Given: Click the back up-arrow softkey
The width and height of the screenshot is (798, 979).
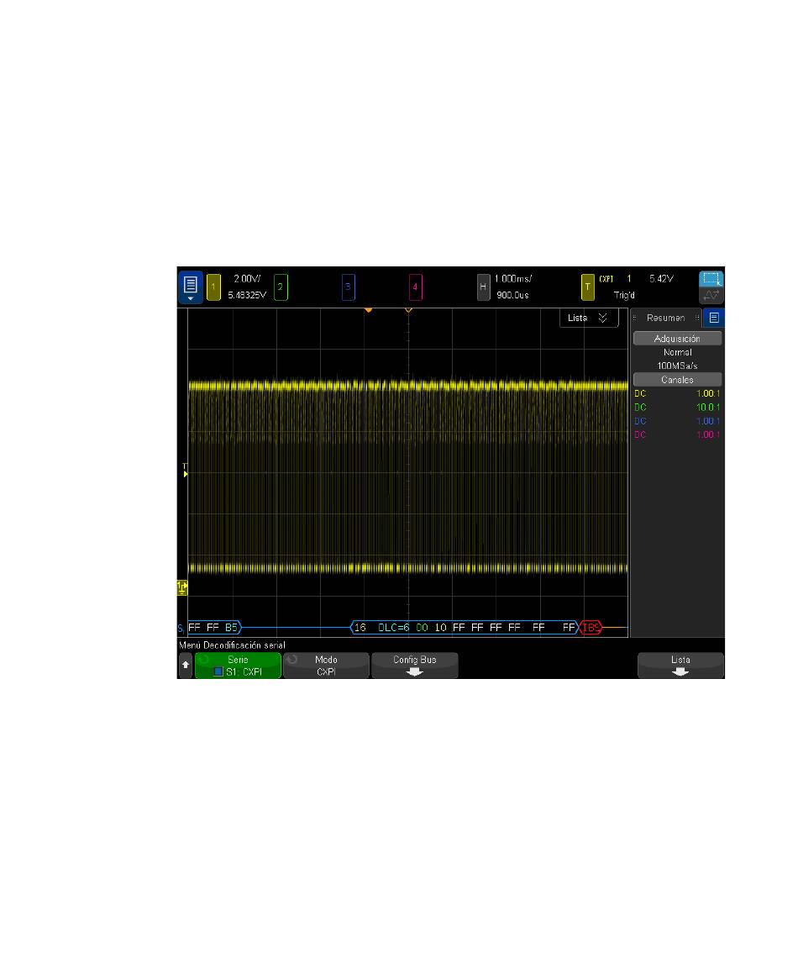Looking at the screenshot, I should click(x=186, y=666).
